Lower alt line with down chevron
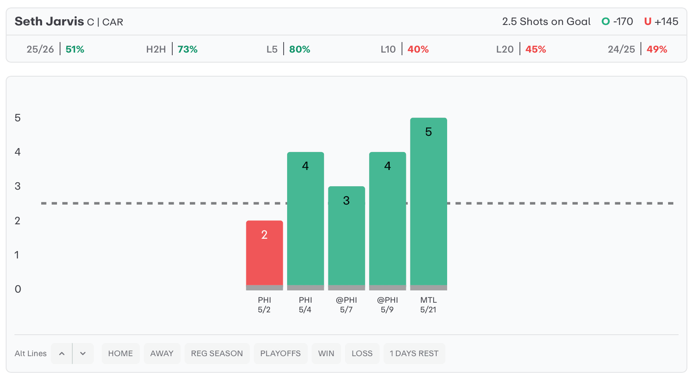Screen dimensions: 697x382 point(83,354)
